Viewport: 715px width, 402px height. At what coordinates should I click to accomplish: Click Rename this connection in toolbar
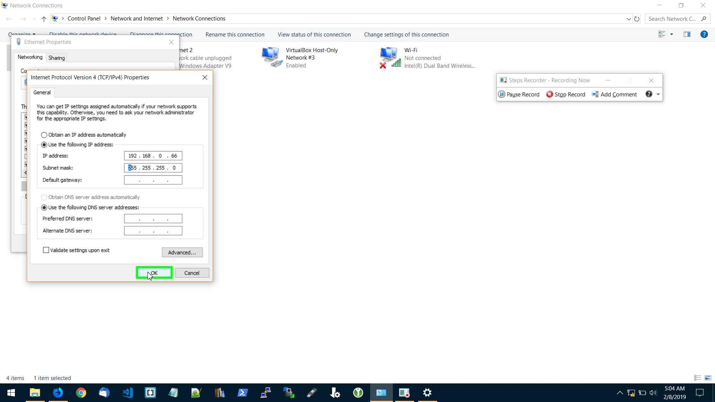[x=235, y=35]
